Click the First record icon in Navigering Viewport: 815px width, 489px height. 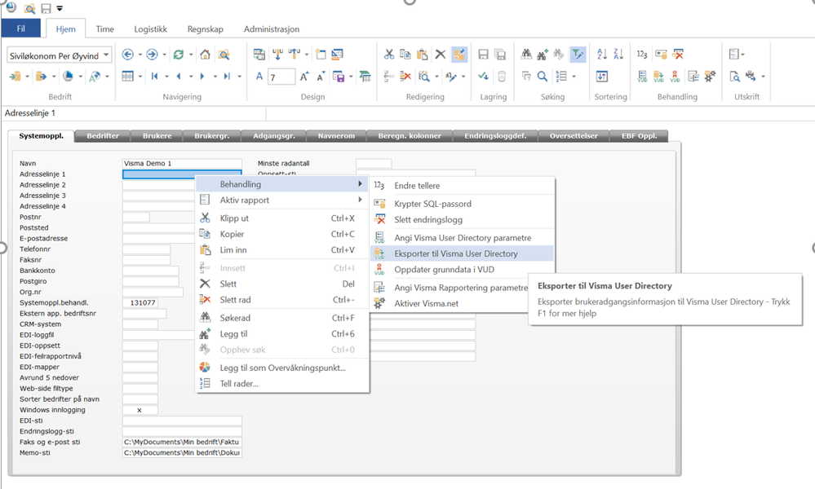pyautogui.click(x=154, y=77)
